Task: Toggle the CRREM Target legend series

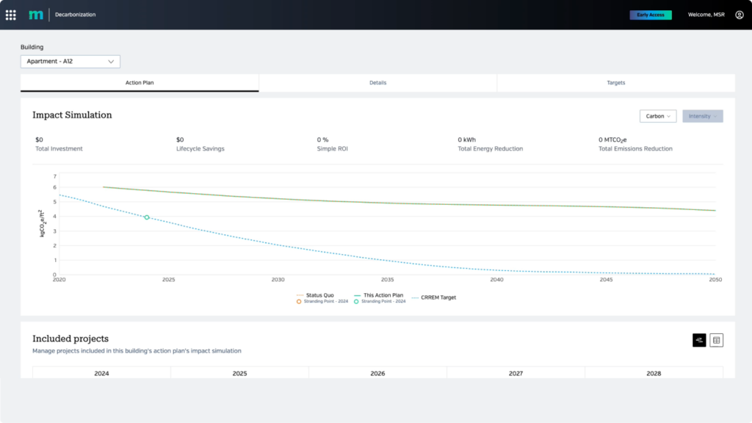Action: point(438,297)
